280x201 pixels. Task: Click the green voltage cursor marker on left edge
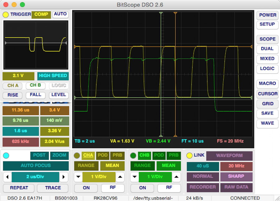click(75, 98)
